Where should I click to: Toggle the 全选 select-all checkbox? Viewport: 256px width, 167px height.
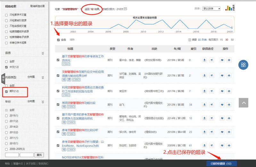coord(58,40)
